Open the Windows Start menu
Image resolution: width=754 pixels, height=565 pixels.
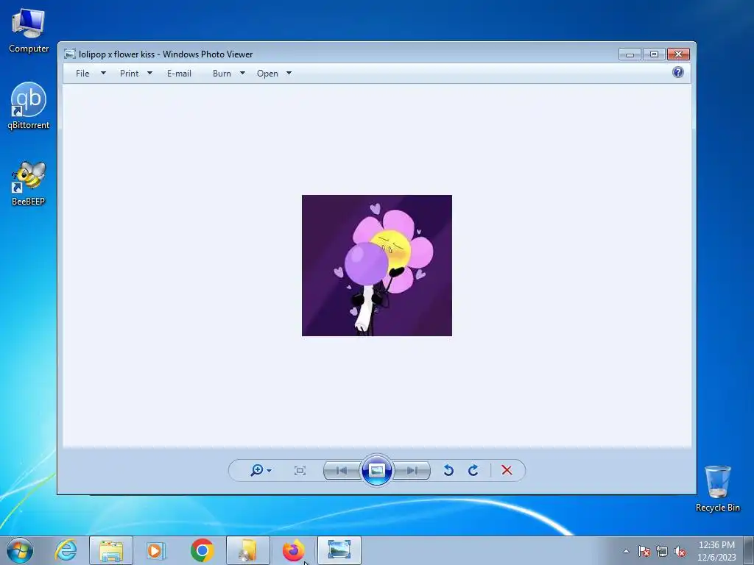20,550
